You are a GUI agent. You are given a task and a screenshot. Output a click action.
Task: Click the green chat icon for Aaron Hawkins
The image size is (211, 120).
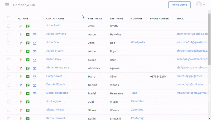[x=28, y=35]
